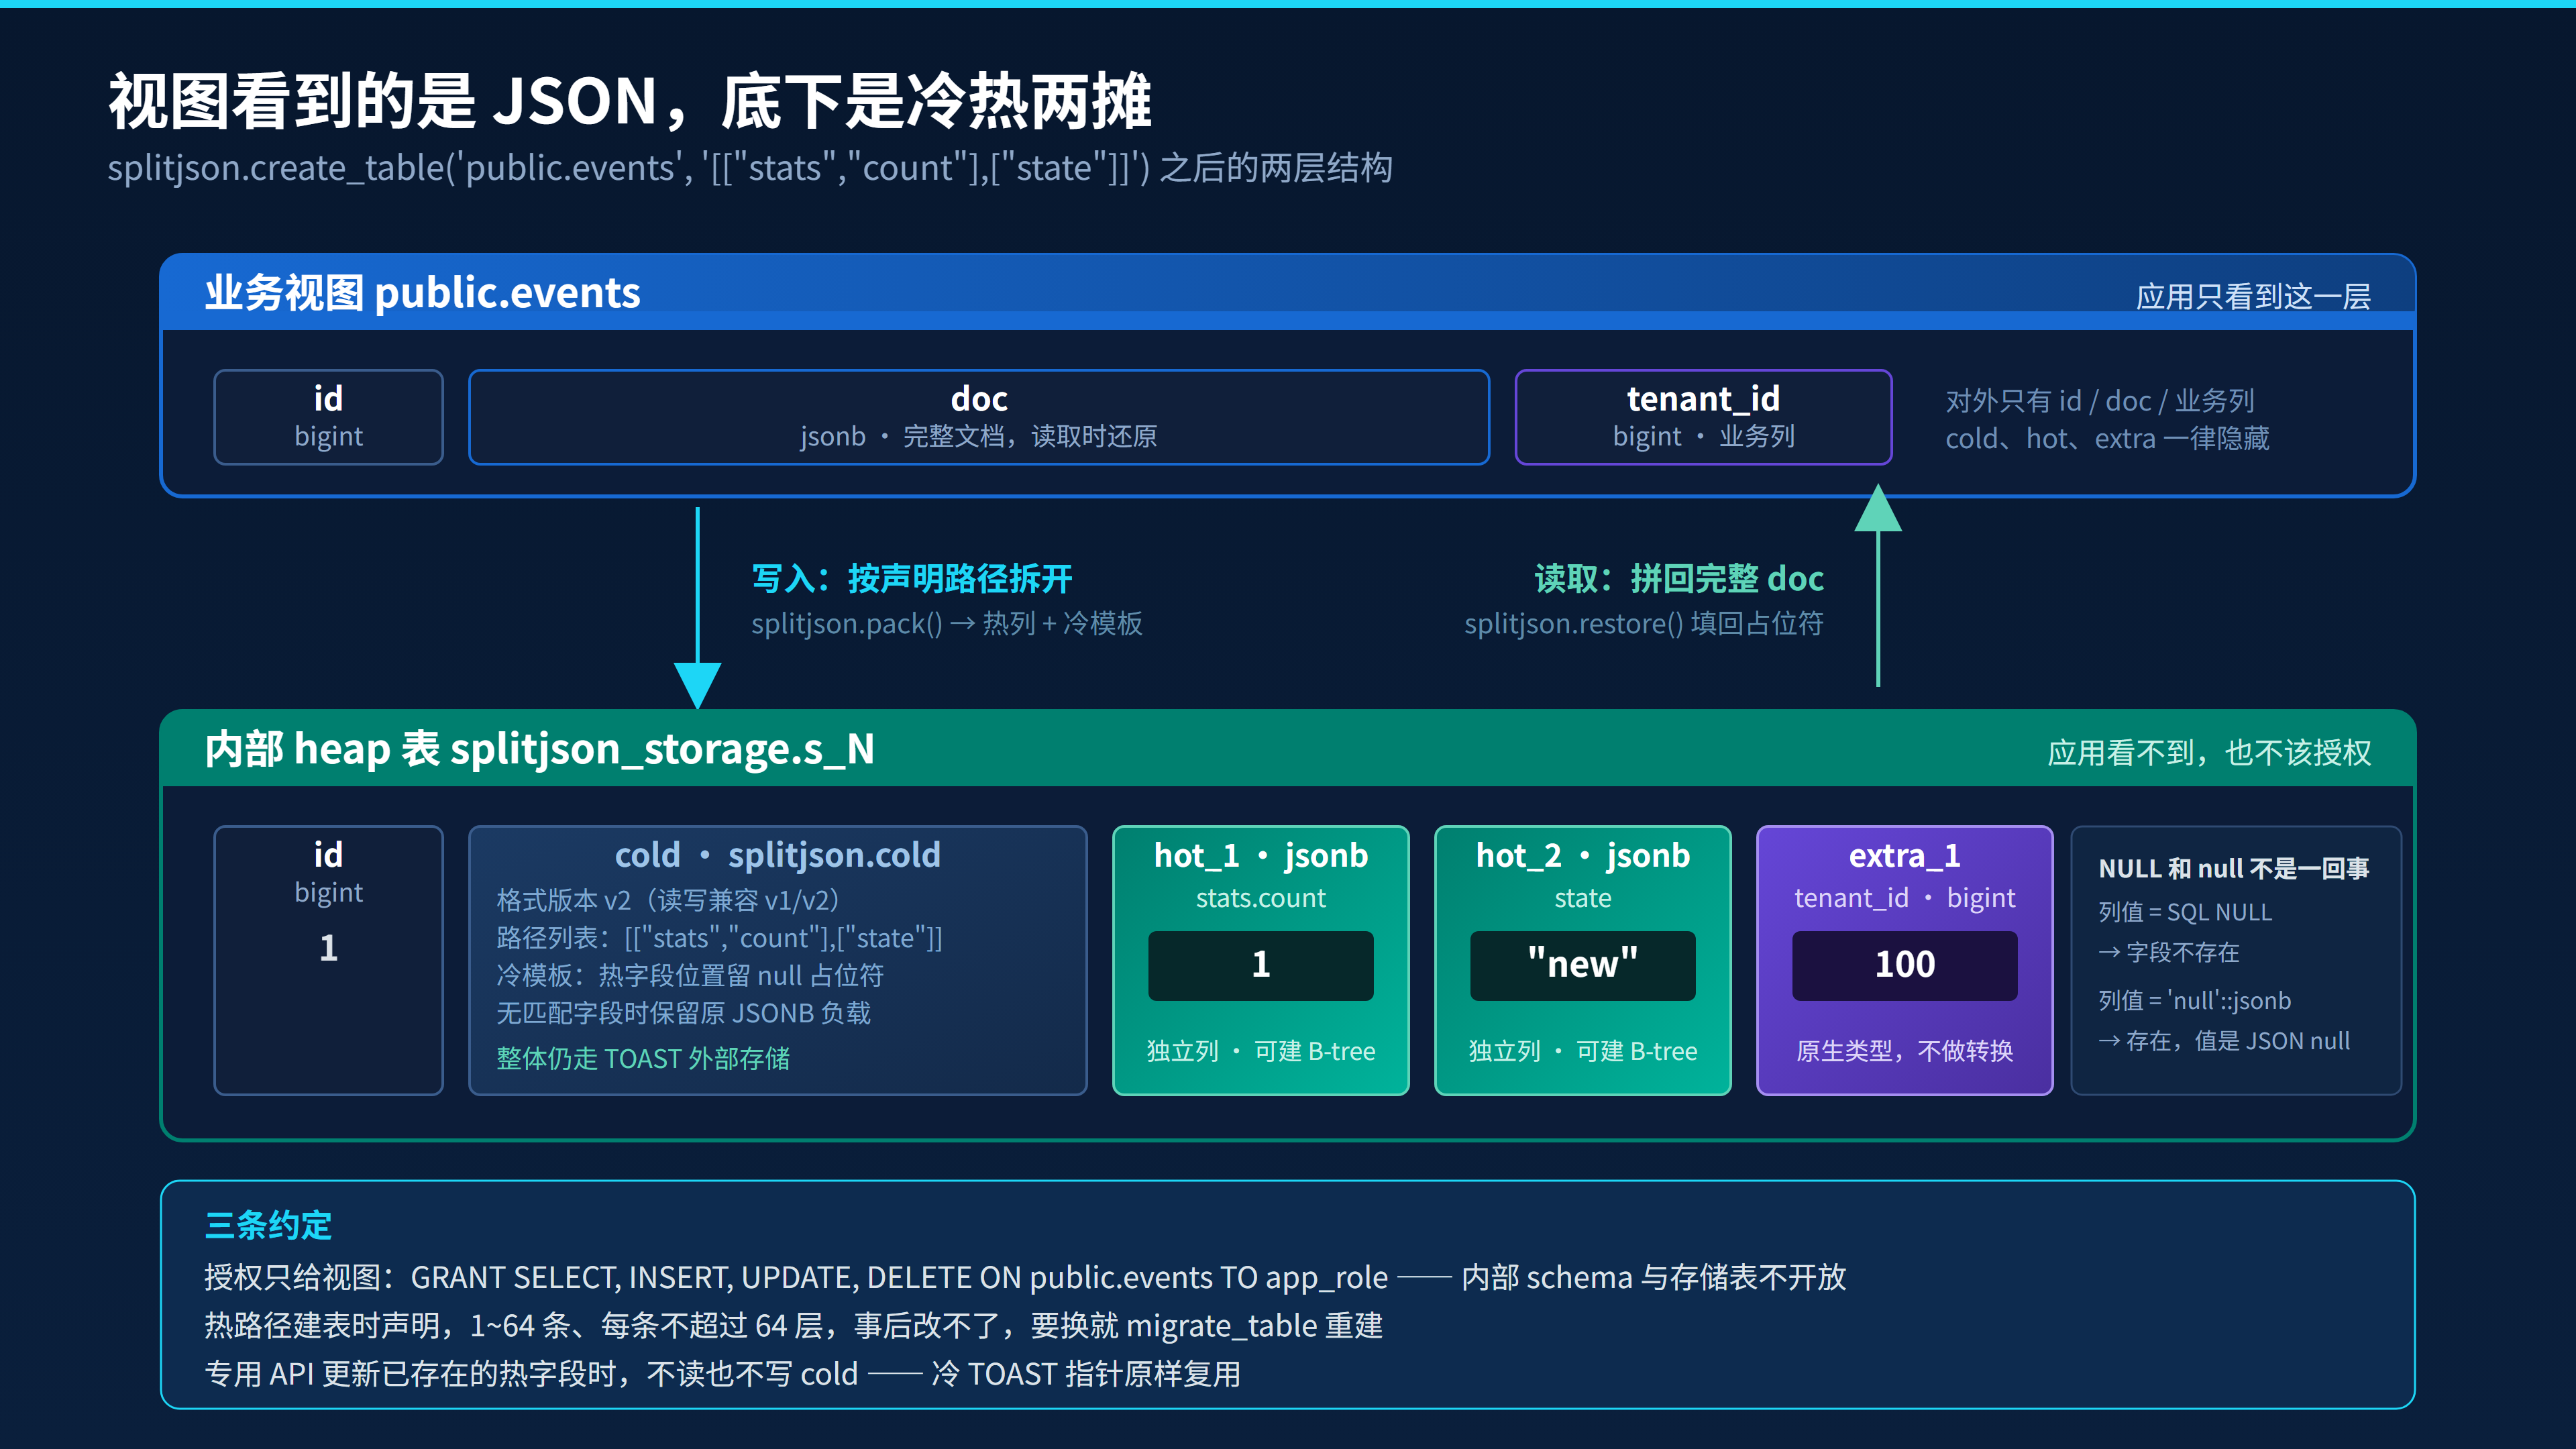Select the 路径列表 [["stats","count"],["state"]] line

coord(719,938)
